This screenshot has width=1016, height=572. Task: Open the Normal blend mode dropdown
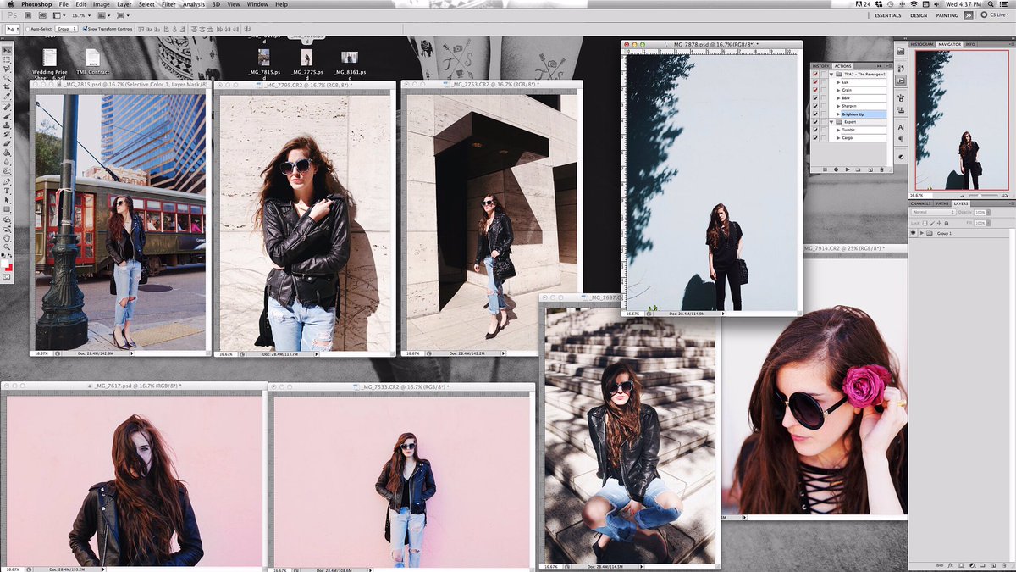[x=933, y=212]
